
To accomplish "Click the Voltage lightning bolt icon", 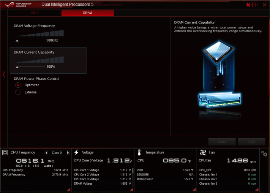I will point(76,152).
